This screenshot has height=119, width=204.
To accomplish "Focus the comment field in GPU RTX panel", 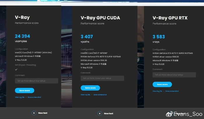I will pos(174,75).
